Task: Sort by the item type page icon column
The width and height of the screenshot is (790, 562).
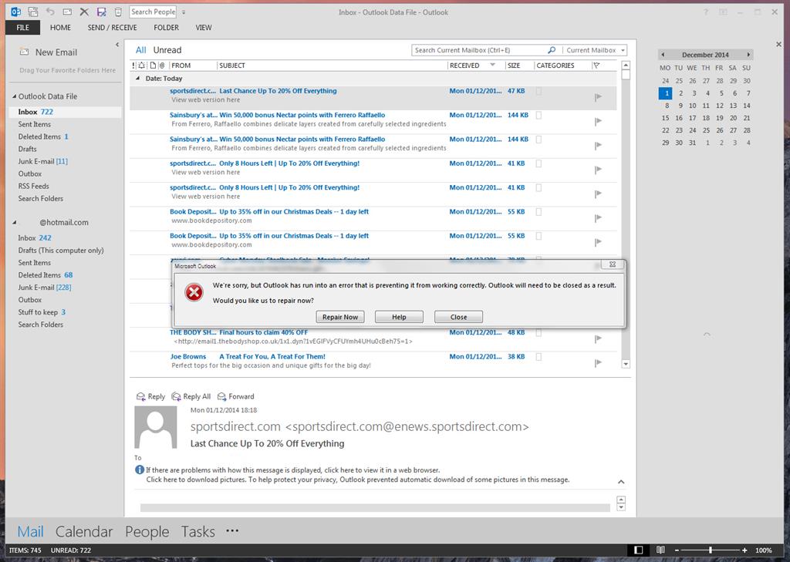Action: [x=154, y=66]
